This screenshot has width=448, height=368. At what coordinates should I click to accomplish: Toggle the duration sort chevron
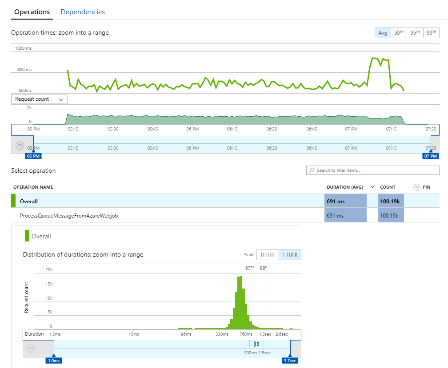point(372,187)
